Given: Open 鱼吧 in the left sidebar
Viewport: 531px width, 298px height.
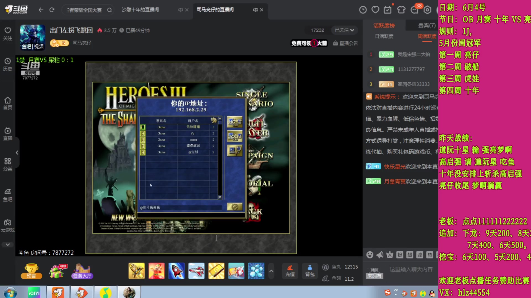Looking at the screenshot, I should [8, 195].
